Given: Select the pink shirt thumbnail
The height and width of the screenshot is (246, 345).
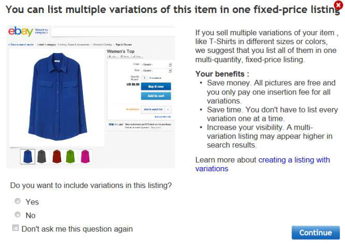Looking at the screenshot, I should coord(84,156).
